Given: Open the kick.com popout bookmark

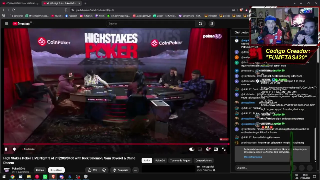Looking at the screenshot, I should point(118,16).
